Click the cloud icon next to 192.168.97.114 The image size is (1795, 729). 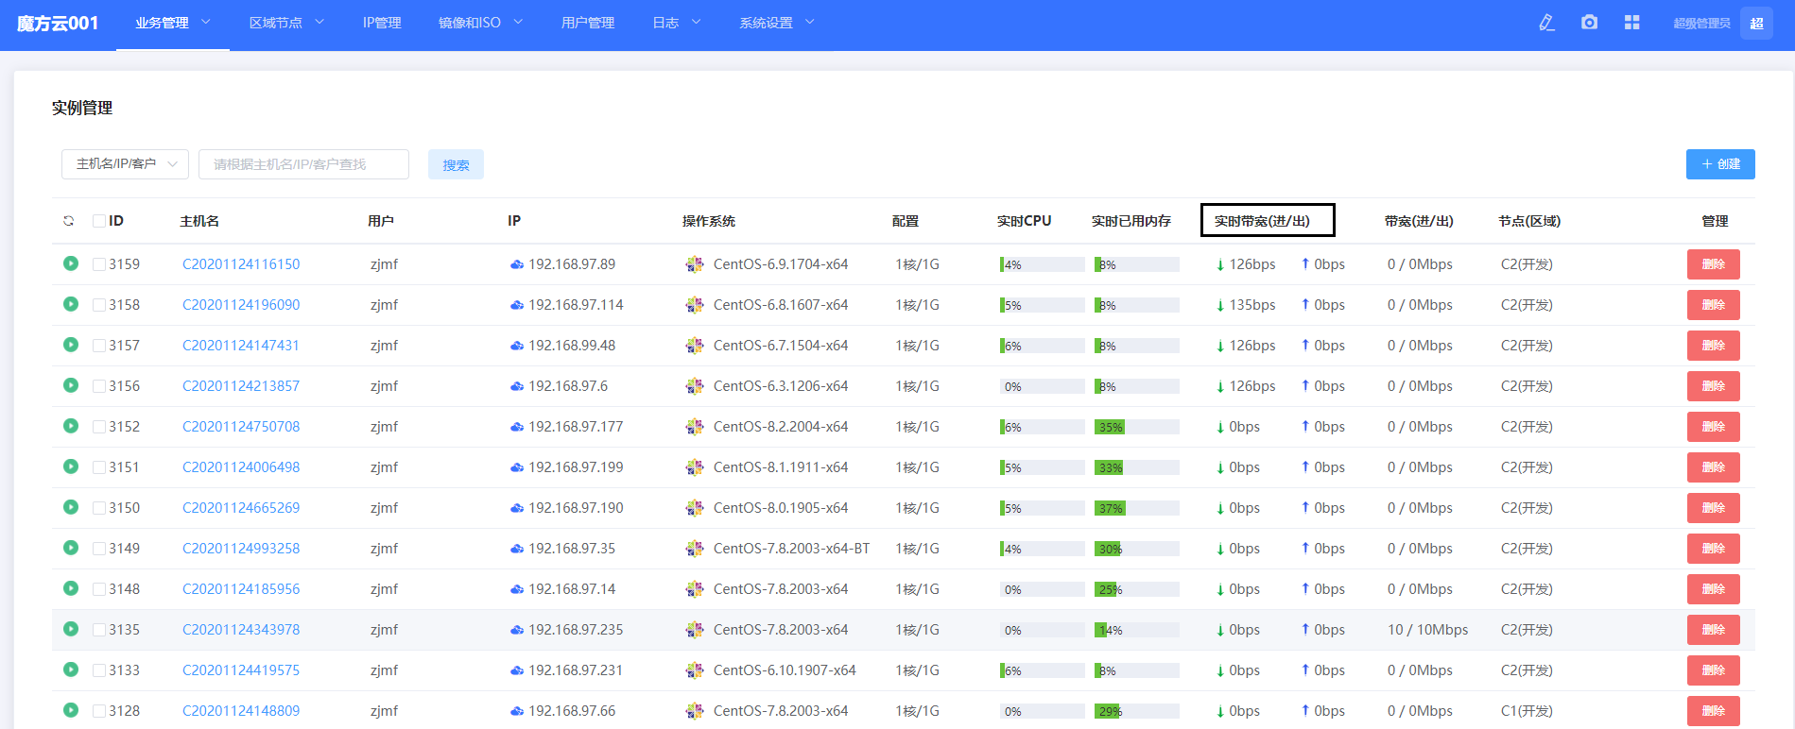click(x=517, y=305)
